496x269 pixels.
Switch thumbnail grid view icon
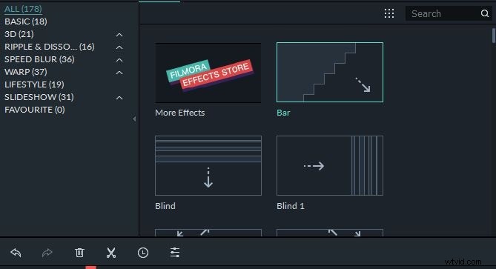tap(389, 13)
